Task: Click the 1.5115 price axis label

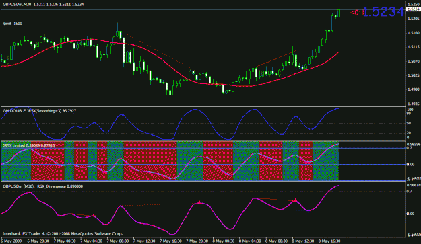Action: (414, 47)
